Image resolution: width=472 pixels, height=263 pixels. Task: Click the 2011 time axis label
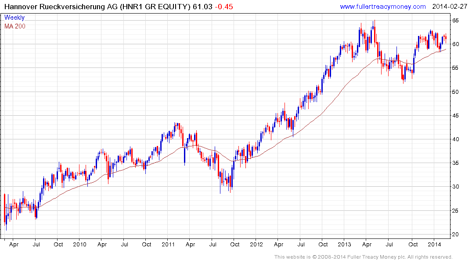(x=168, y=244)
